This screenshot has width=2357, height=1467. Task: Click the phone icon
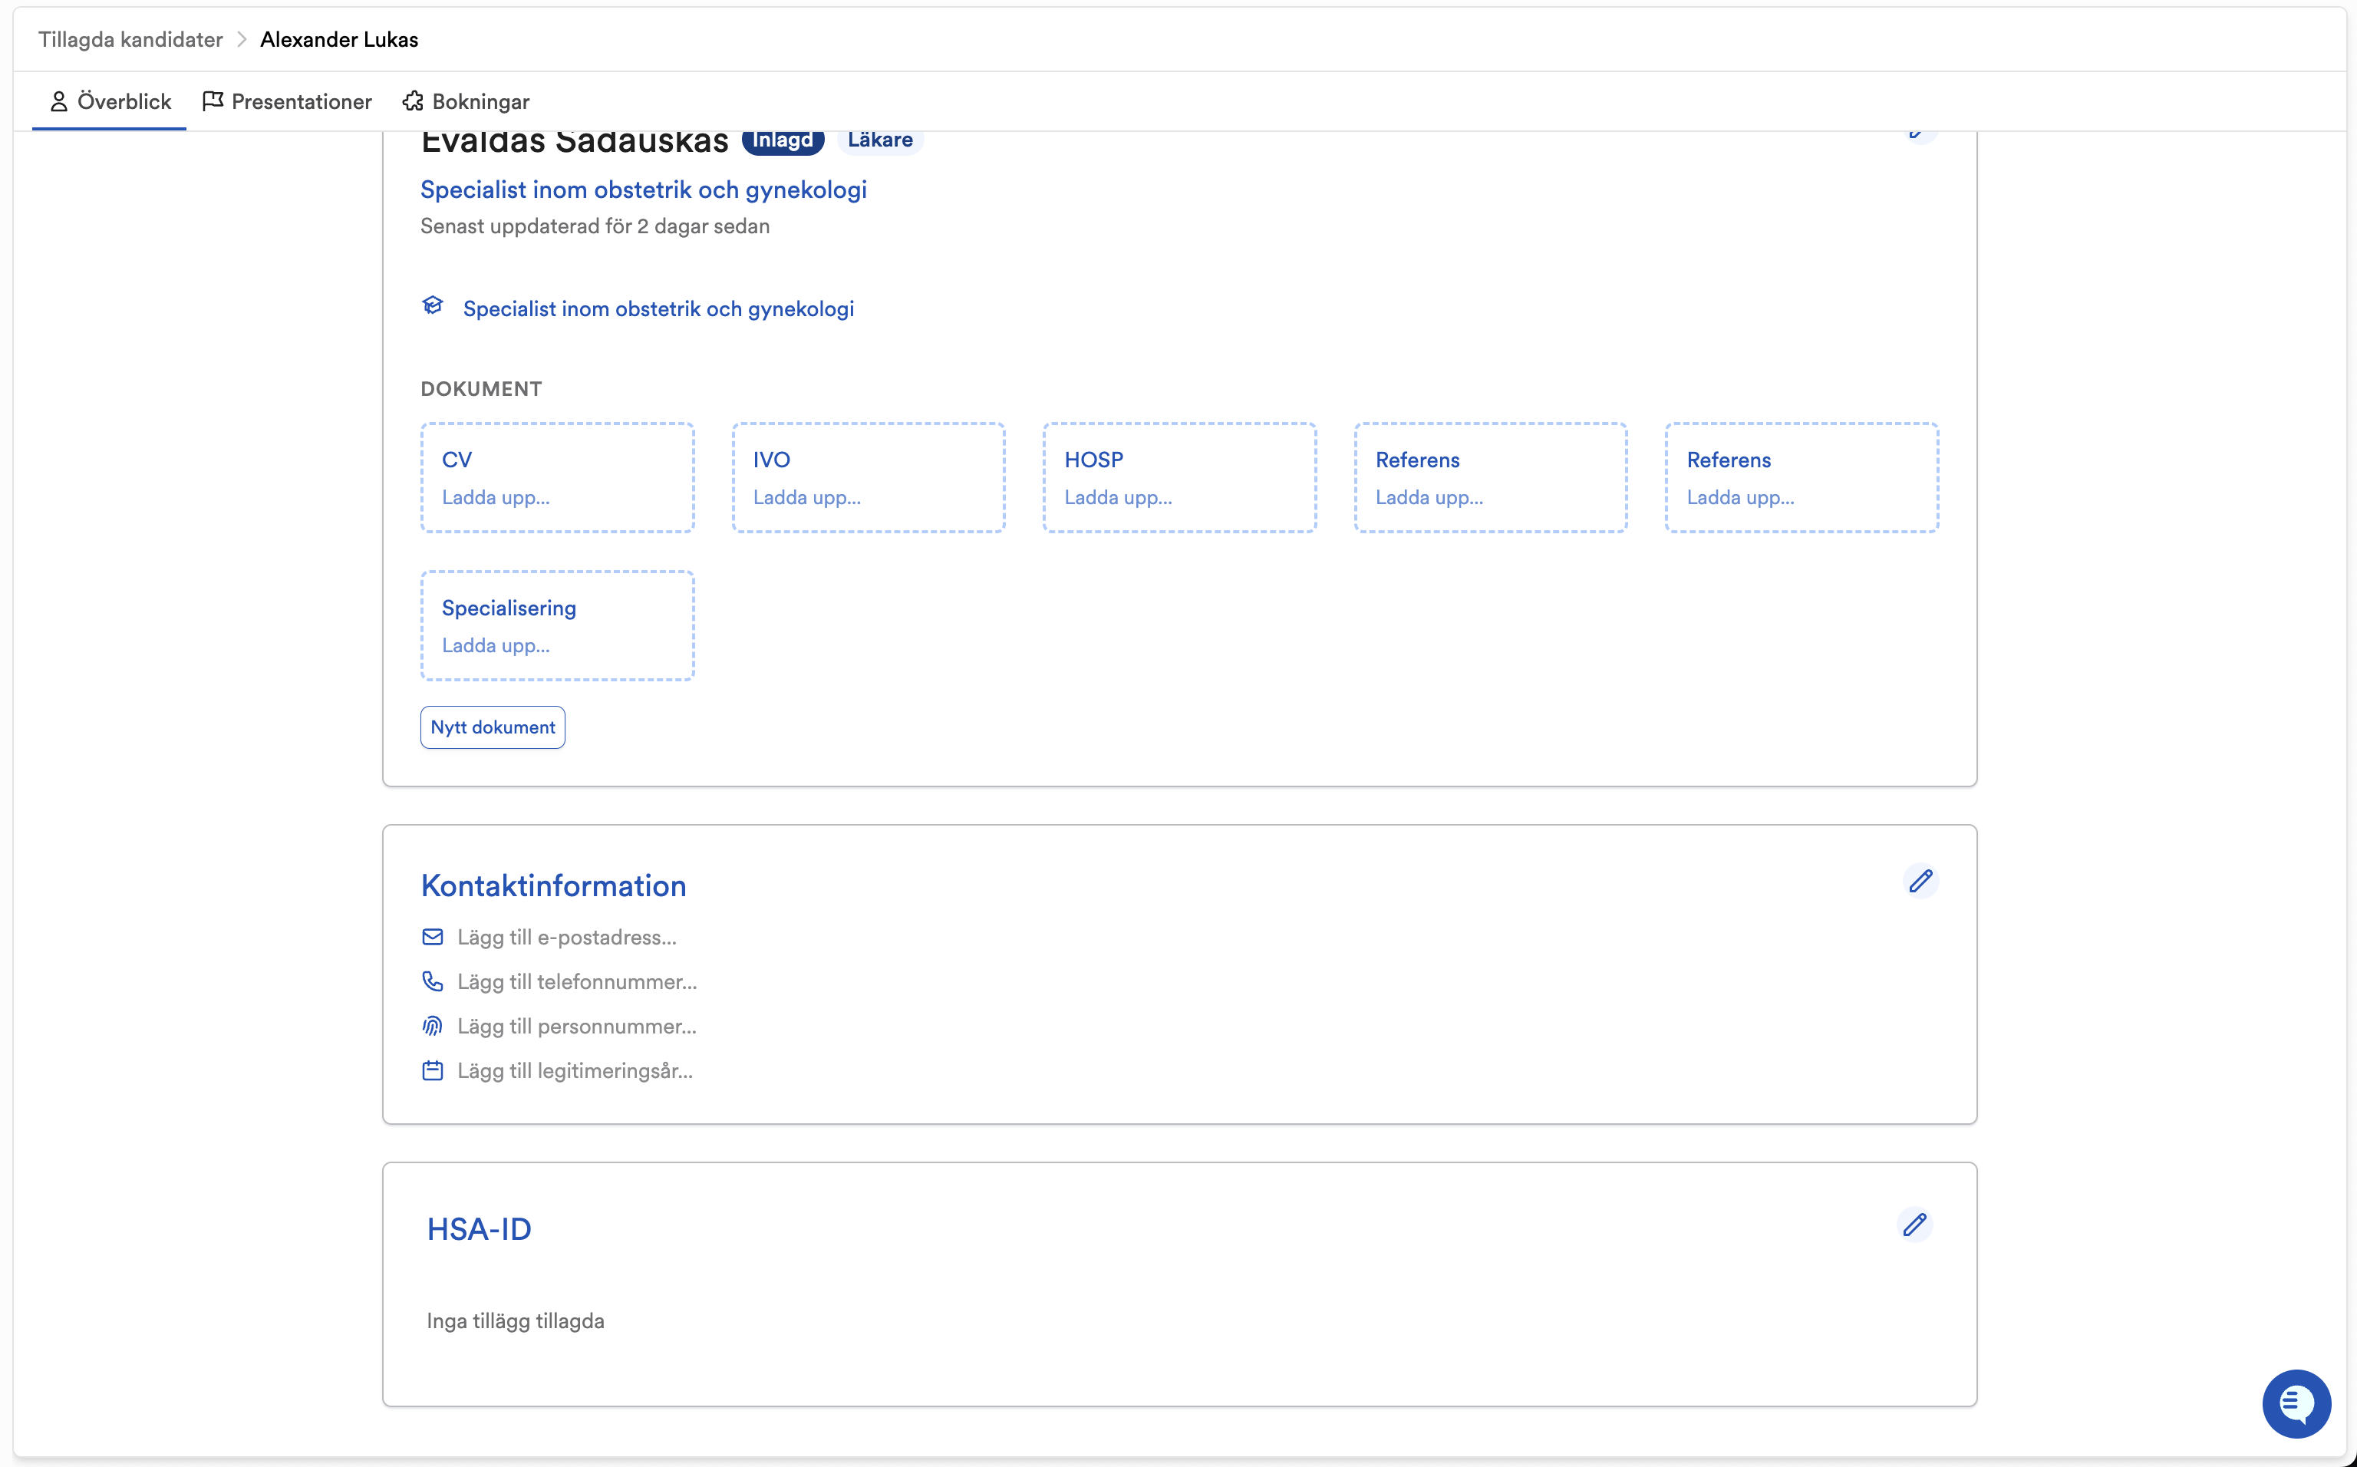433,982
